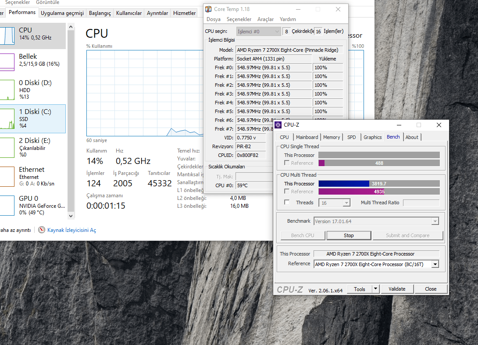Image resolution: width=478 pixels, height=345 pixels.
Task: Switch to the Hizmetler tab
Action: click(x=184, y=13)
